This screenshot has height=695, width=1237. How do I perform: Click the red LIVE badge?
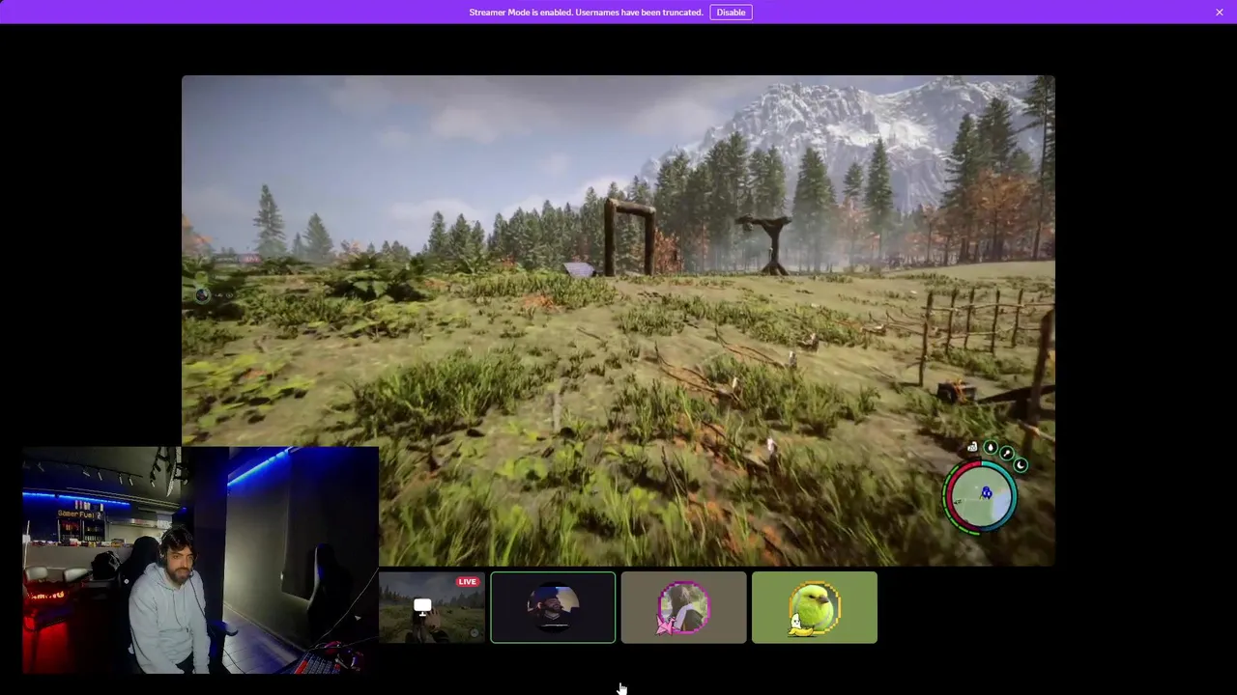pos(468,582)
